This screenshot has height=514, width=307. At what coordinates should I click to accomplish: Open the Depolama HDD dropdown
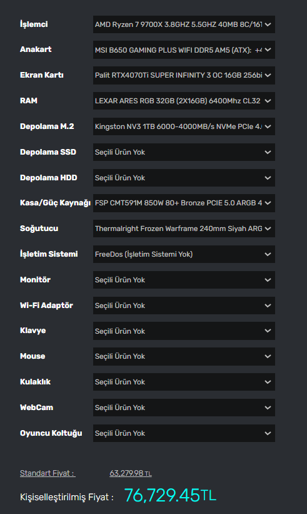(x=184, y=178)
